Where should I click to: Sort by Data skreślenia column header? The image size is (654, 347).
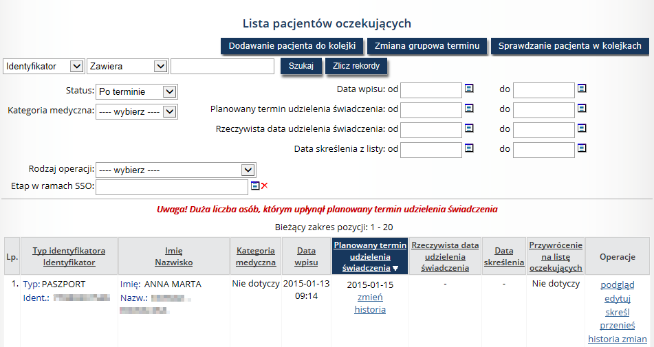pos(504,256)
